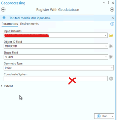Open Geoprocessing pane options chevron menu
Screen dimensions: 117x120
tap(104, 3)
